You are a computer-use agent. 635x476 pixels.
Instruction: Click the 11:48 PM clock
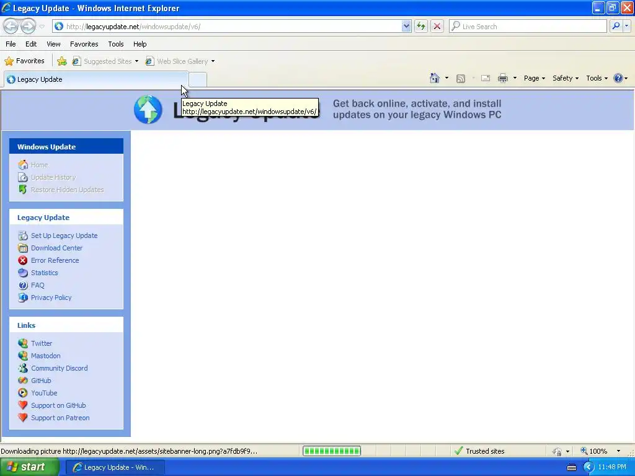click(x=612, y=467)
